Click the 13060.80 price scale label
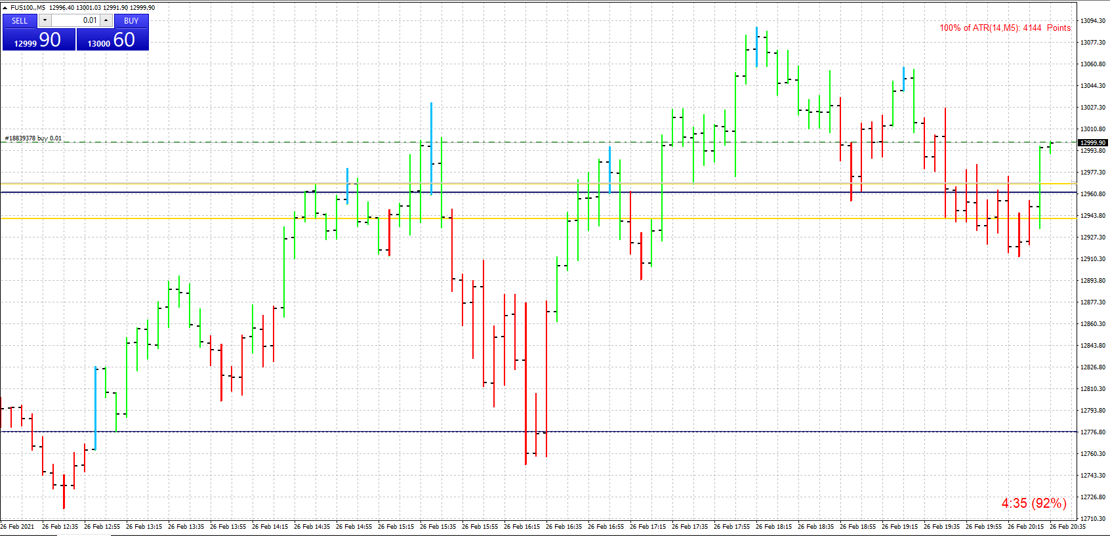 (x=1093, y=64)
